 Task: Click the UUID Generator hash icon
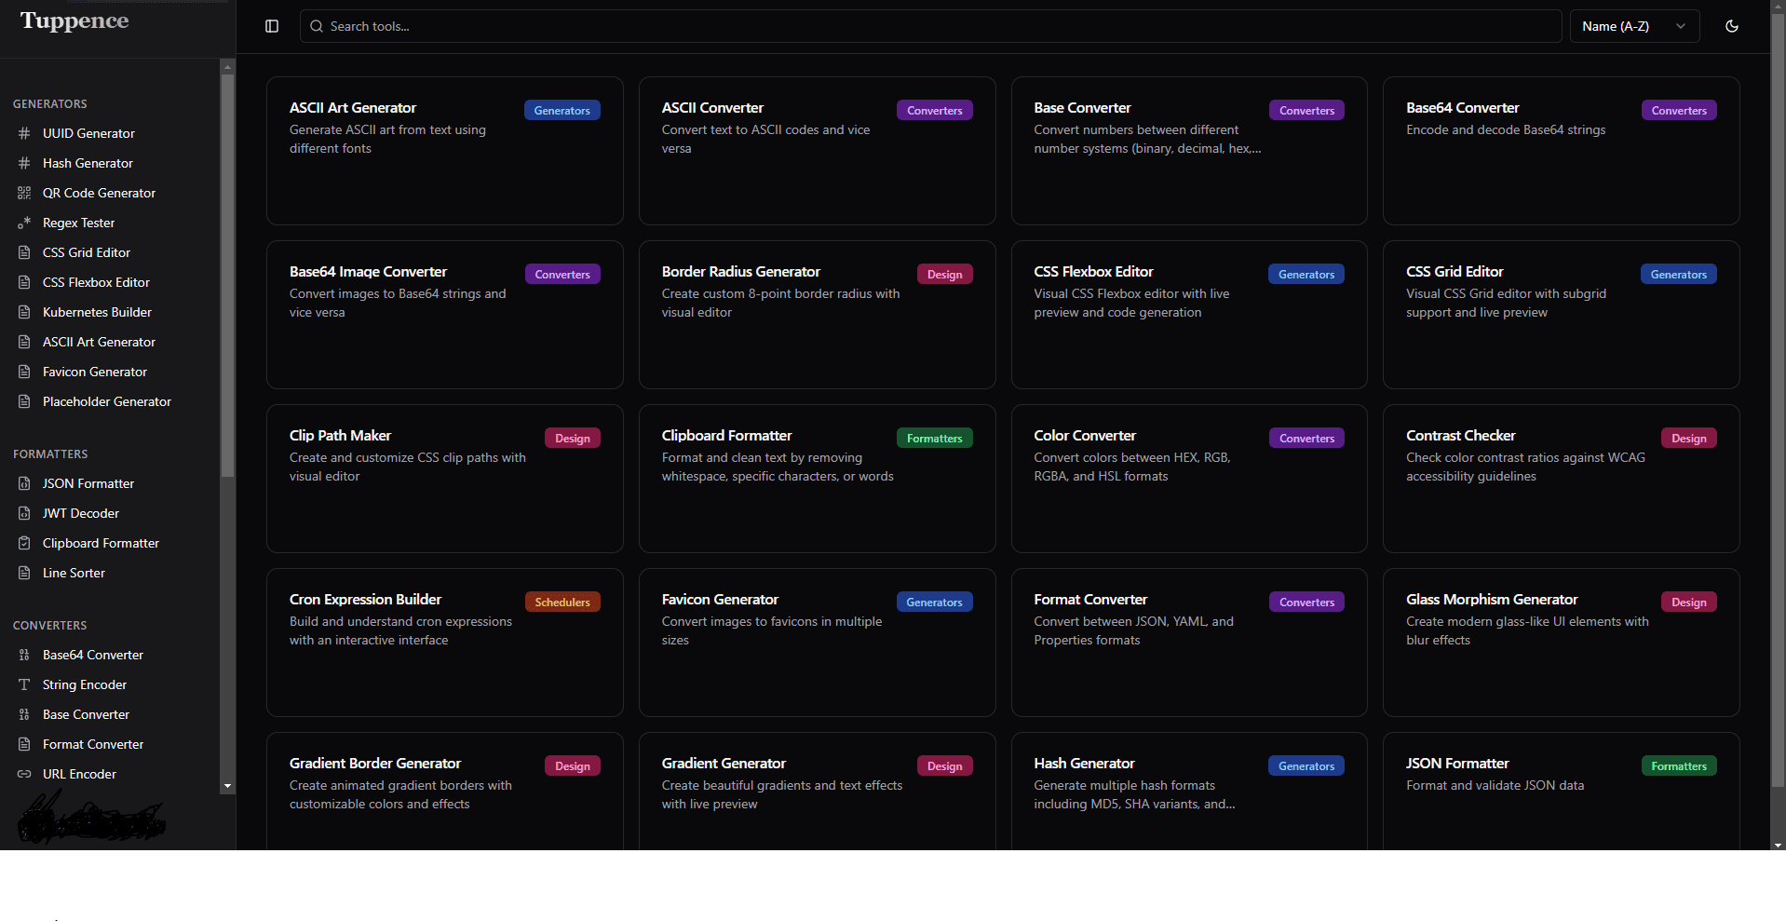(24, 133)
